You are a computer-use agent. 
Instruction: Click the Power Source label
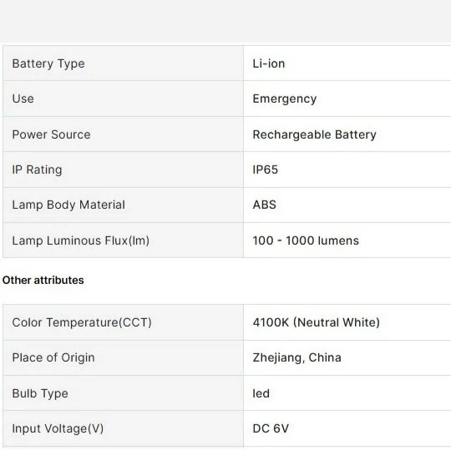[x=51, y=134]
